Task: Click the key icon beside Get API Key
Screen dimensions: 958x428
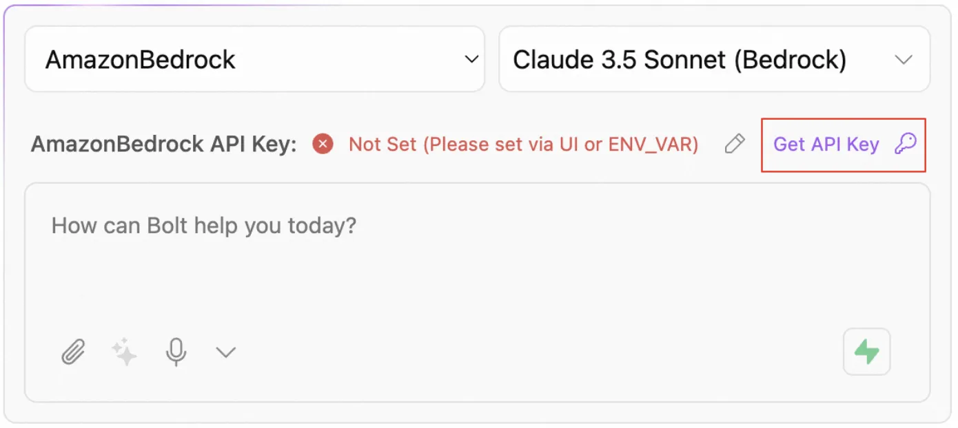Action: coord(905,144)
